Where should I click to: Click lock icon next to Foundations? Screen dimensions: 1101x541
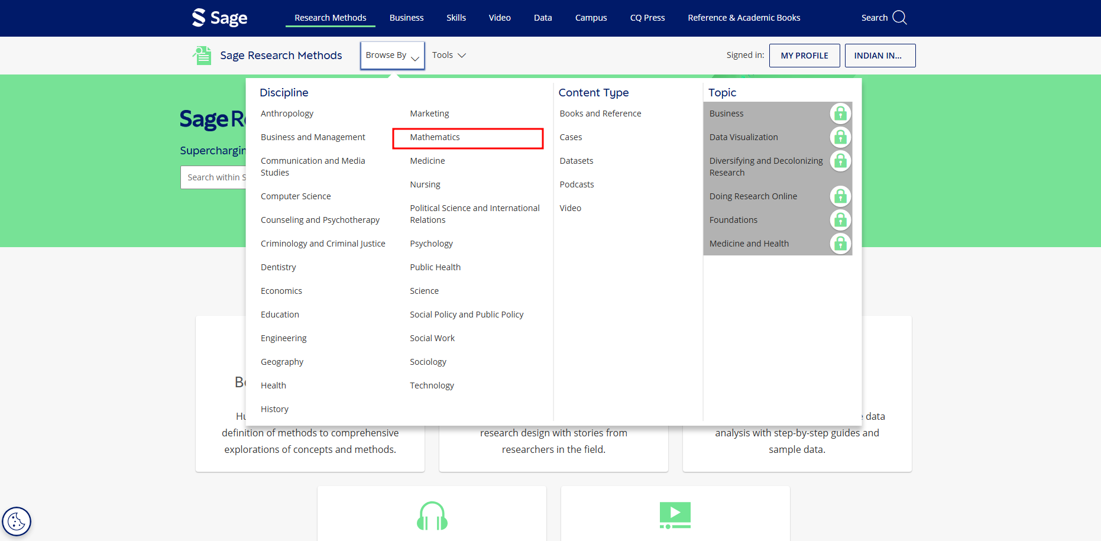(840, 220)
